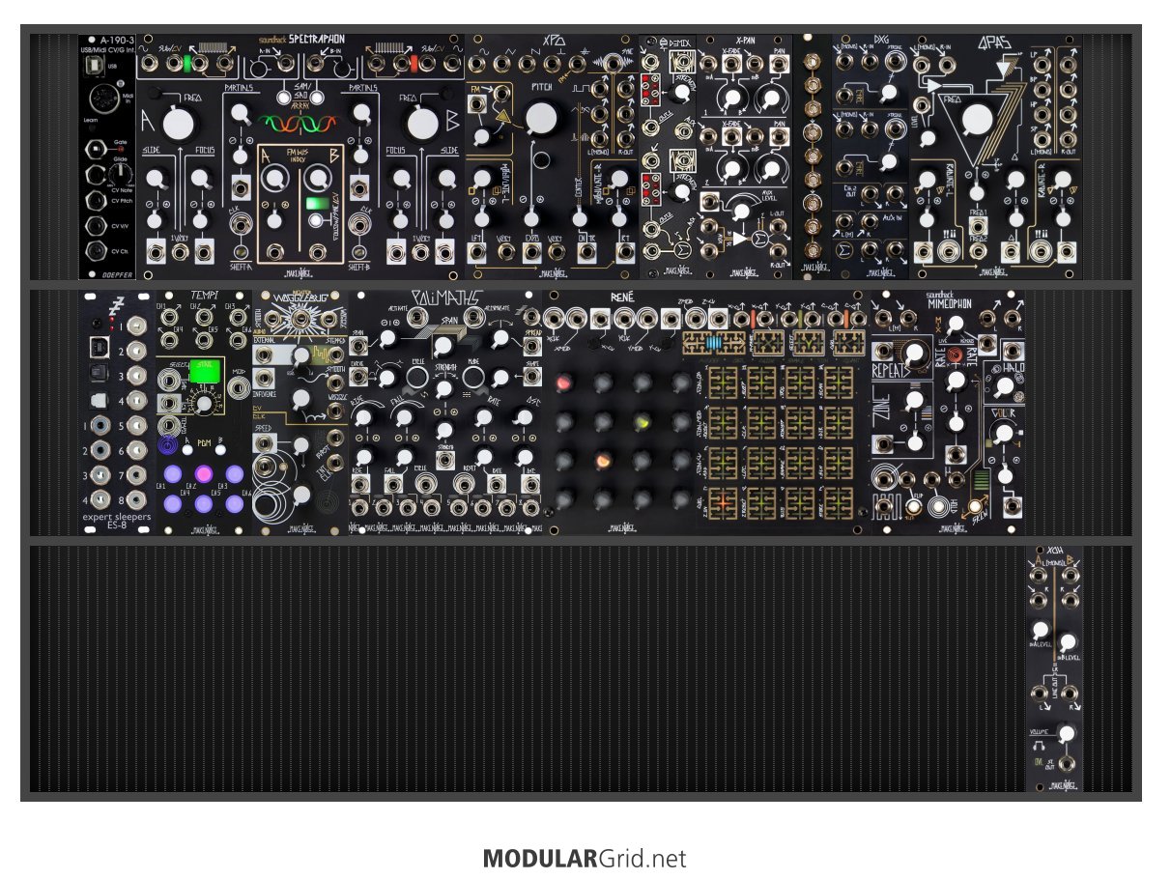Turn the large XPO PITCH knob
Screen dimensions: 1171x879
[x=543, y=119]
